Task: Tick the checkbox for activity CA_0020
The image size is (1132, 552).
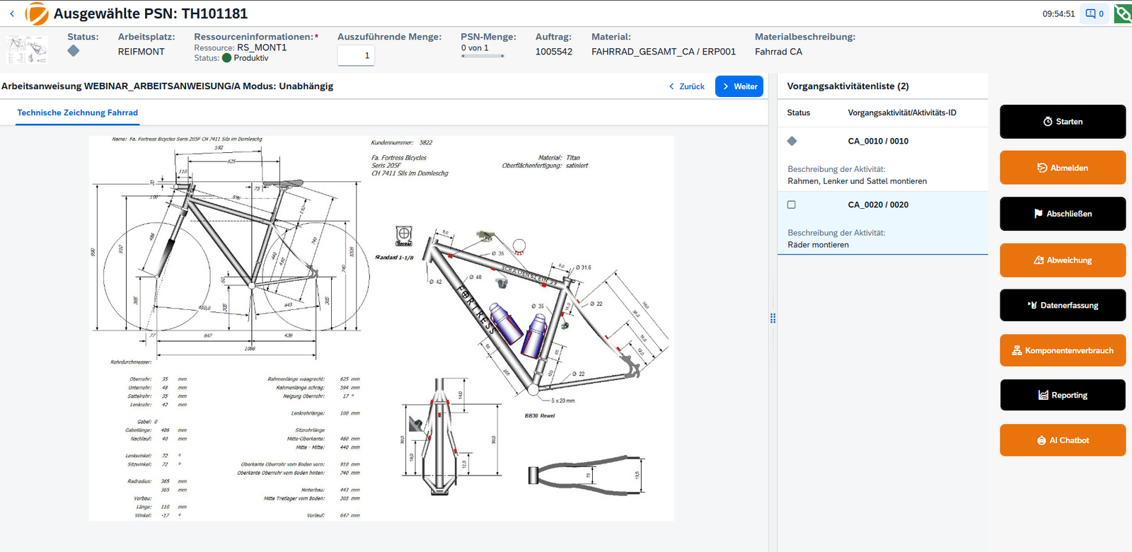Action: coord(792,205)
